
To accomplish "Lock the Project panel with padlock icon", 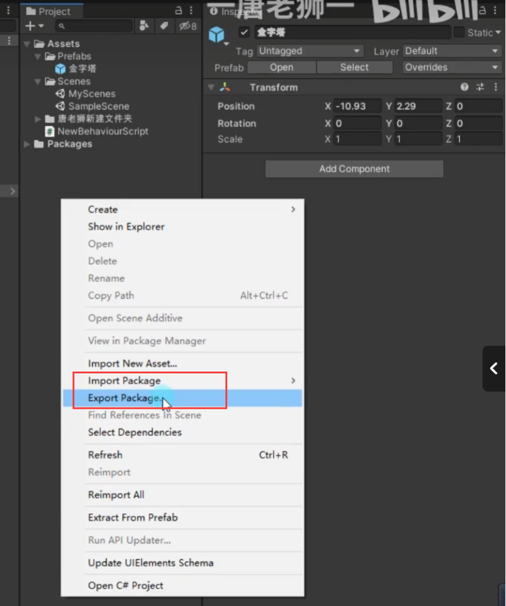I will [x=178, y=10].
